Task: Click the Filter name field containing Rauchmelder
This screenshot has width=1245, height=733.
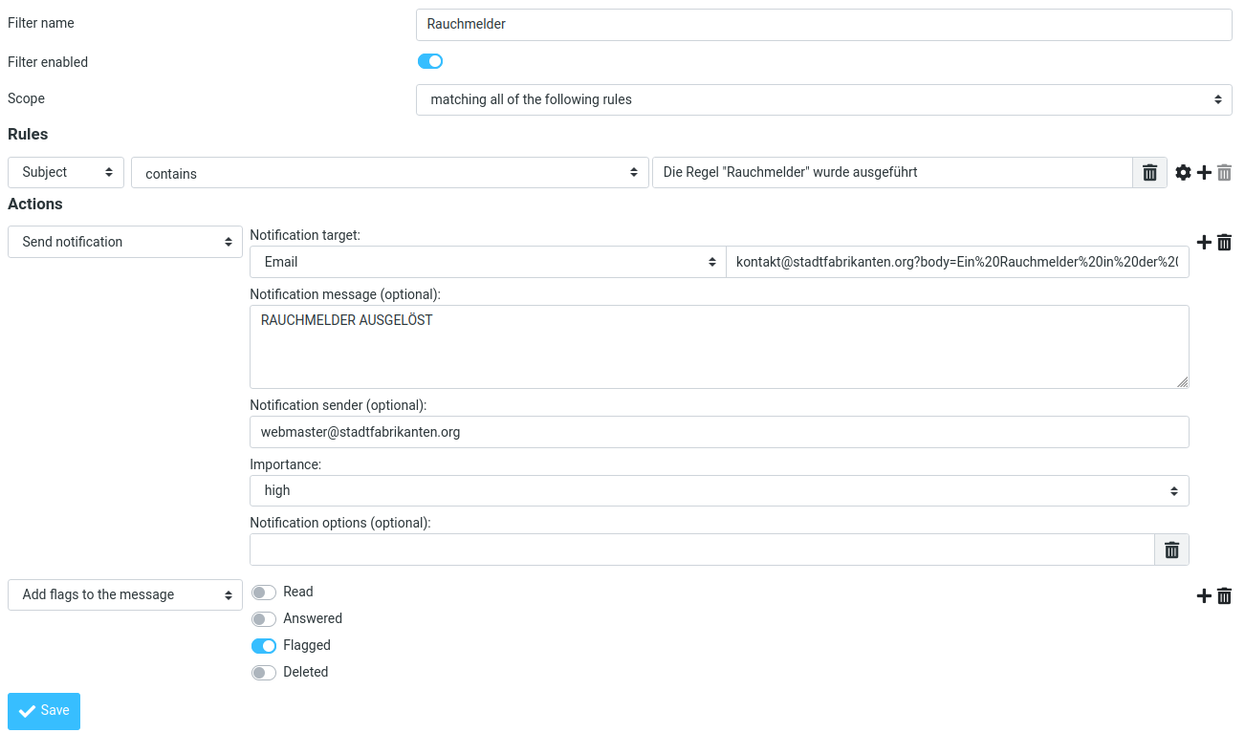Action: click(x=824, y=25)
